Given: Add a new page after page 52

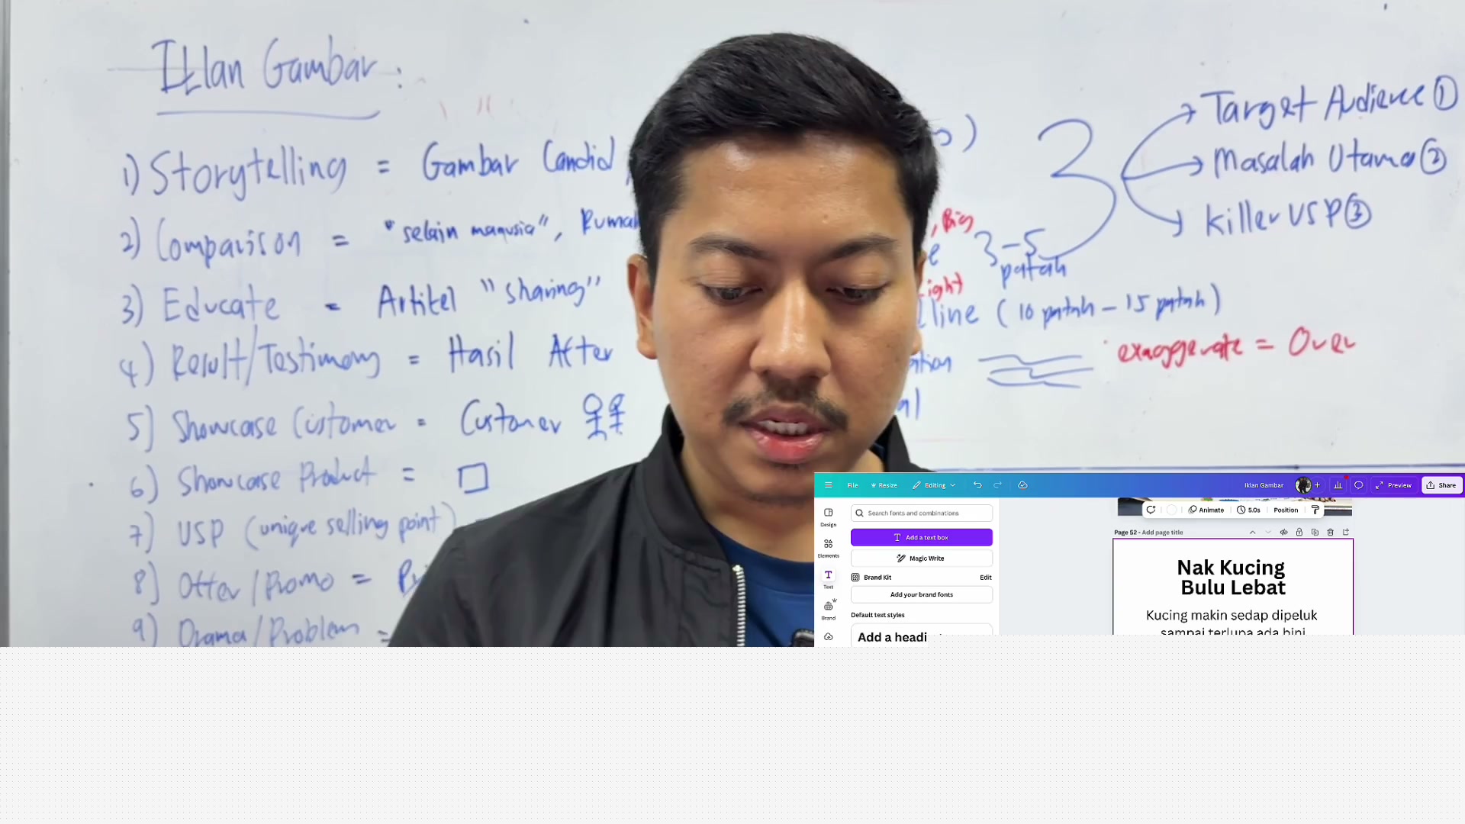Looking at the screenshot, I should click(1346, 533).
